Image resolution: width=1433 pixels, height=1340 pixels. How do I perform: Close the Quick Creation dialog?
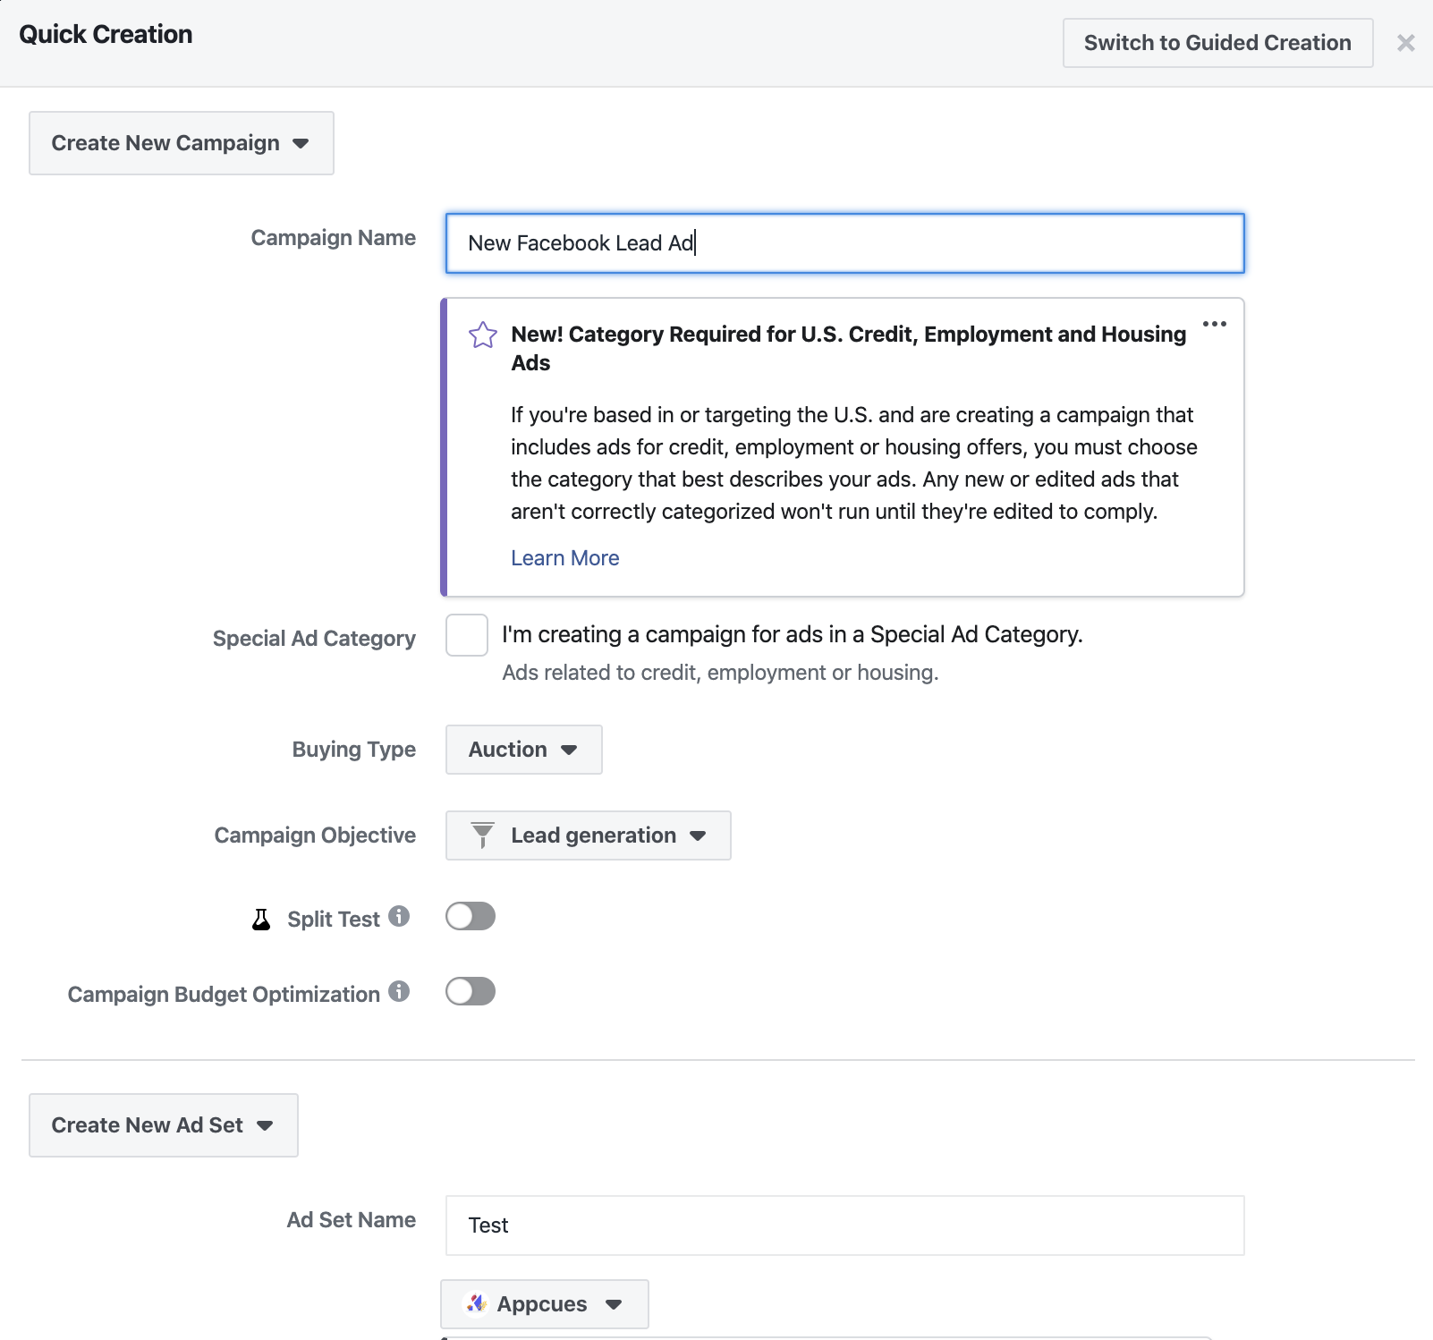[x=1405, y=43]
